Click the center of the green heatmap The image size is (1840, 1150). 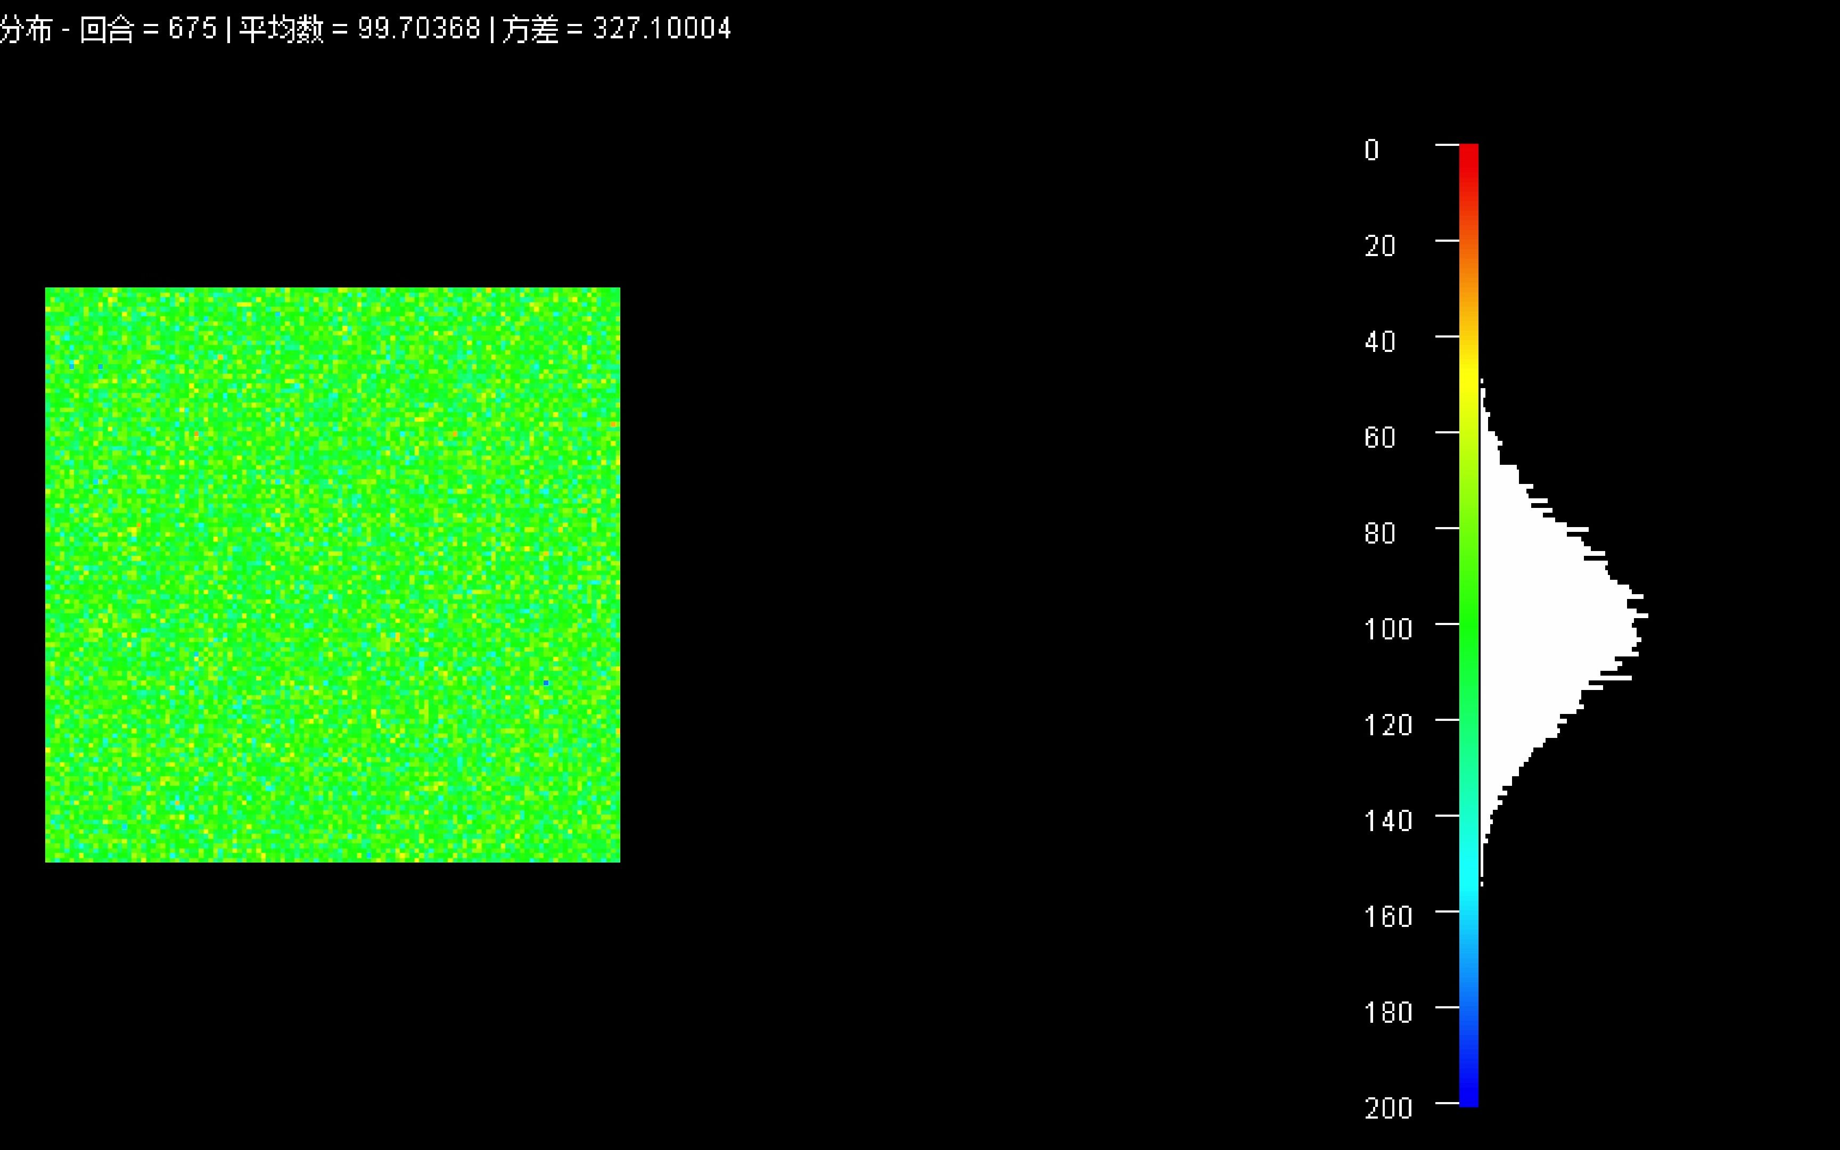332,575
